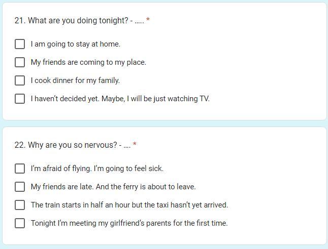Tick 'I'm afraid of flying' checkbox
This screenshot has height=249, width=328.
pyautogui.click(x=20, y=169)
